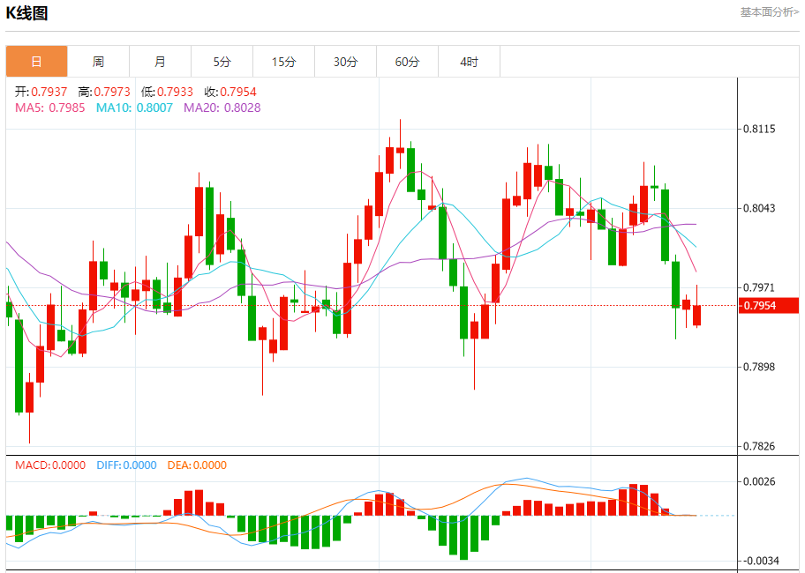805x573 pixels.
Task: Open the 5分 timeframe tab
Action: pyautogui.click(x=222, y=62)
